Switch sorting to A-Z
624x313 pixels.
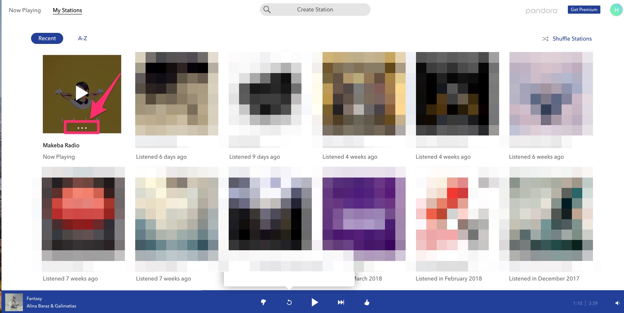click(x=82, y=38)
